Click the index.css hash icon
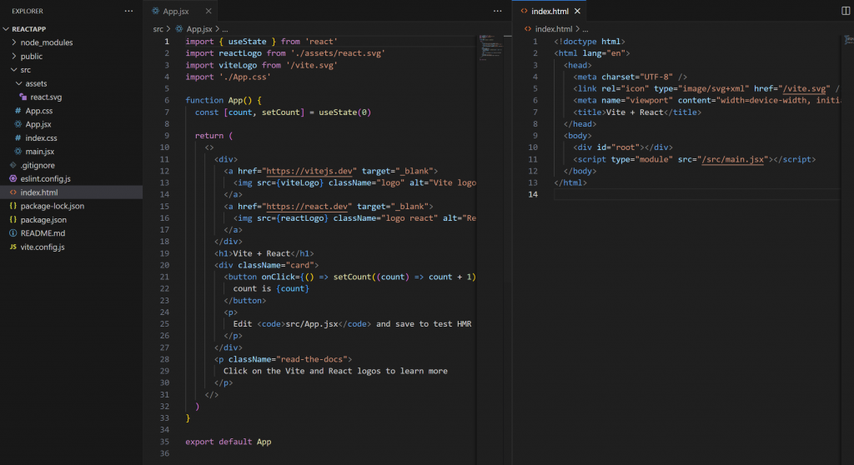This screenshot has width=854, height=465. click(18, 137)
